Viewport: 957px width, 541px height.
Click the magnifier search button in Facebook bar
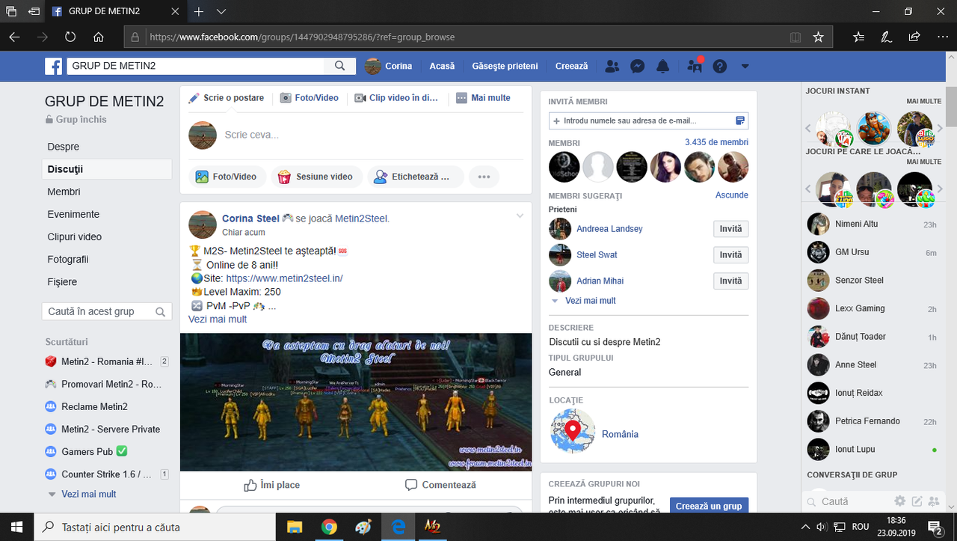339,66
